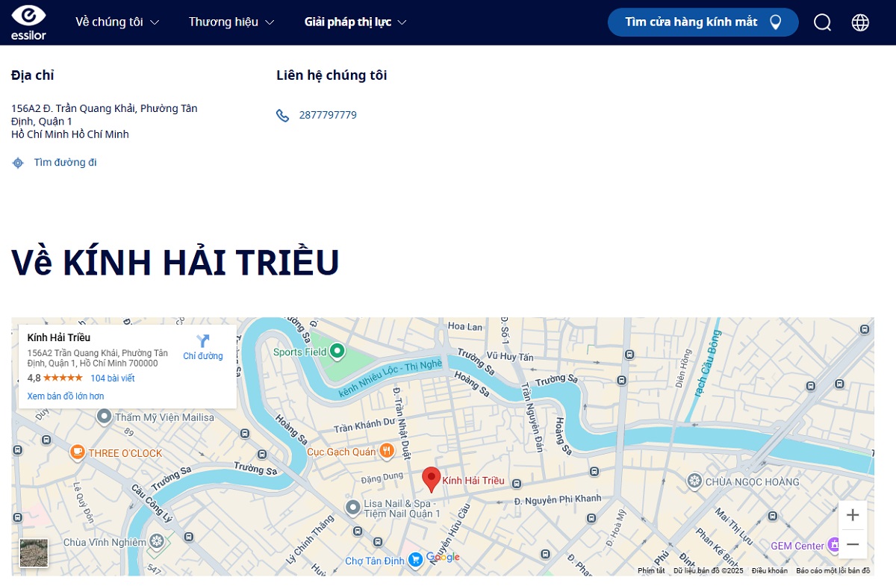Click the Kính Hải Triều info card title
Viewport: 896px width, 586px height.
[58, 337]
